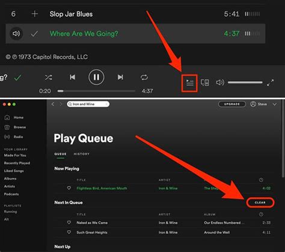Image resolution: width=285 pixels, height=252 pixels.
Task: Open Albums in library
Action: point(10,179)
